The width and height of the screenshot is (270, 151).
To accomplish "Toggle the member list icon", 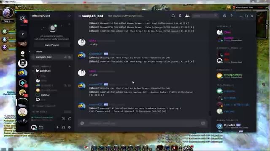I will click(x=187, y=16).
